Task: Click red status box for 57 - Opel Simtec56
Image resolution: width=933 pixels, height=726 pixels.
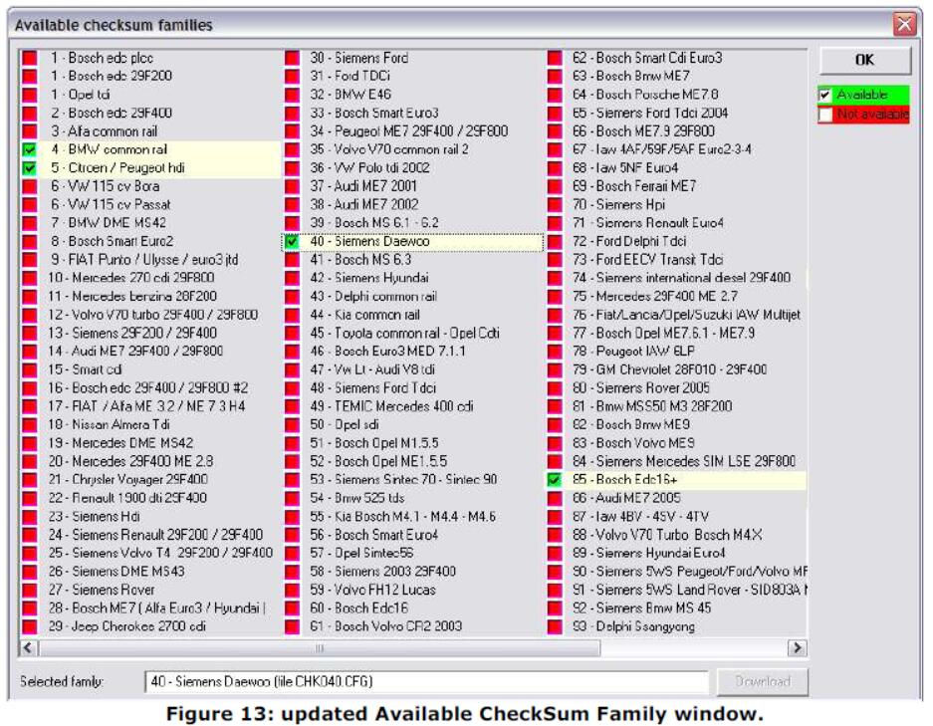Action: (292, 553)
